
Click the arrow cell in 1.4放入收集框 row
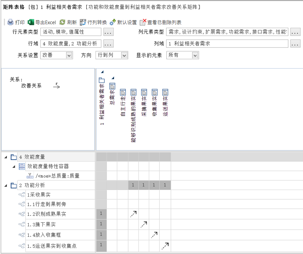[x=154, y=235]
